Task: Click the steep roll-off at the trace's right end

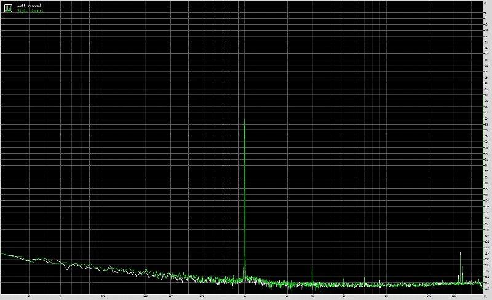Action: click(x=482, y=285)
